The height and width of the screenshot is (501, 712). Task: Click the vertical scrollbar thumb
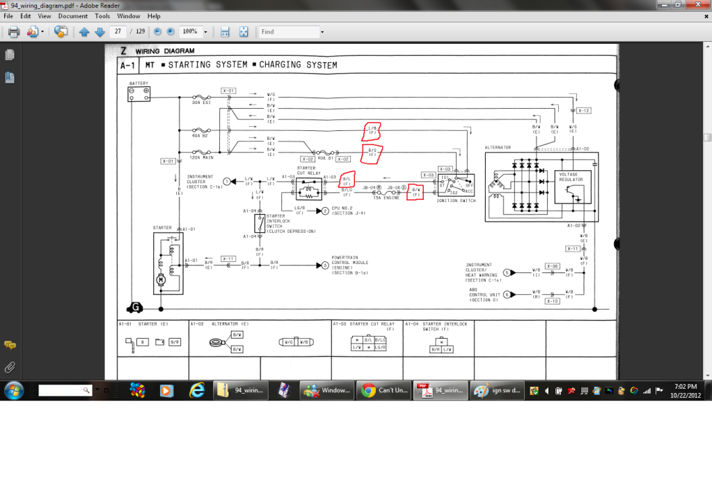point(707,137)
